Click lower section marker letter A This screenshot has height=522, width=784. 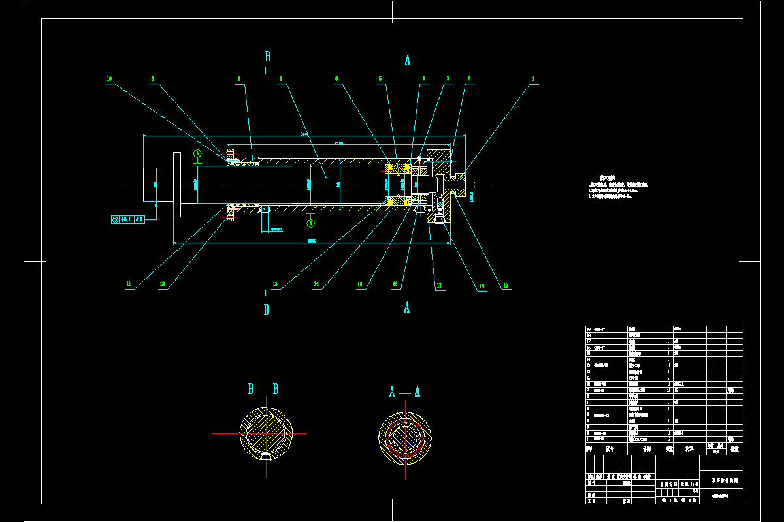pos(407,307)
